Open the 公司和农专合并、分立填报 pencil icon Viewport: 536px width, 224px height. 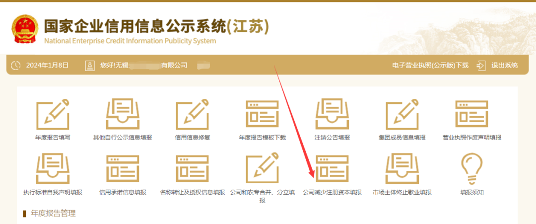tap(262, 168)
